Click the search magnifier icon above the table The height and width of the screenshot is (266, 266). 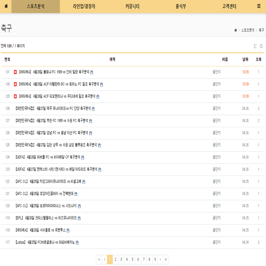pos(261,46)
